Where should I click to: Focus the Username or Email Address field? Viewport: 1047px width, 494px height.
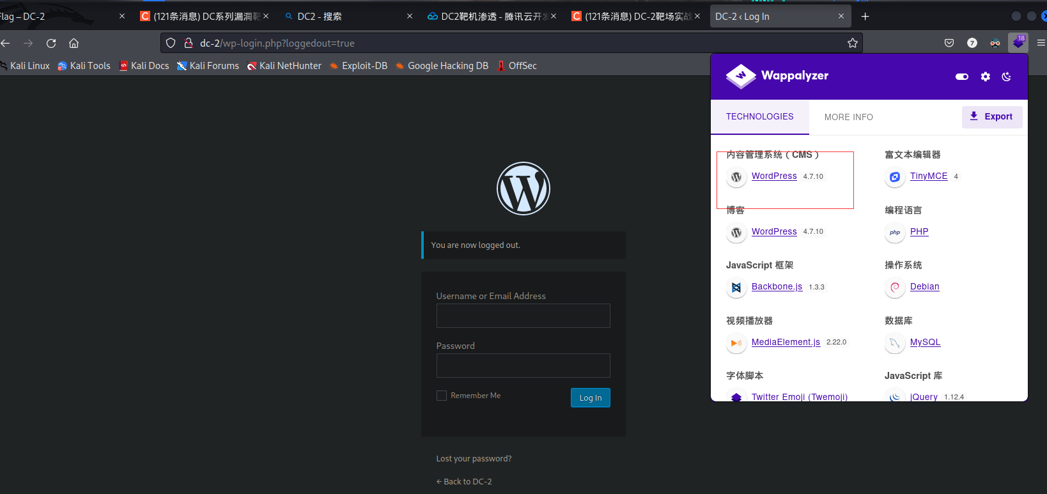523,316
